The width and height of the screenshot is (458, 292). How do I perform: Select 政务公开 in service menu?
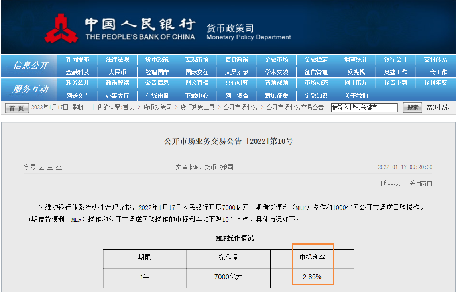tap(77, 82)
